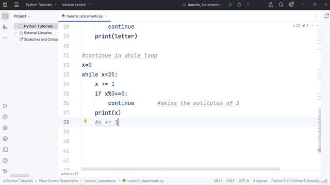Click 'continue' keyword on line 36
This screenshot has height=185, width=330.
point(121,103)
